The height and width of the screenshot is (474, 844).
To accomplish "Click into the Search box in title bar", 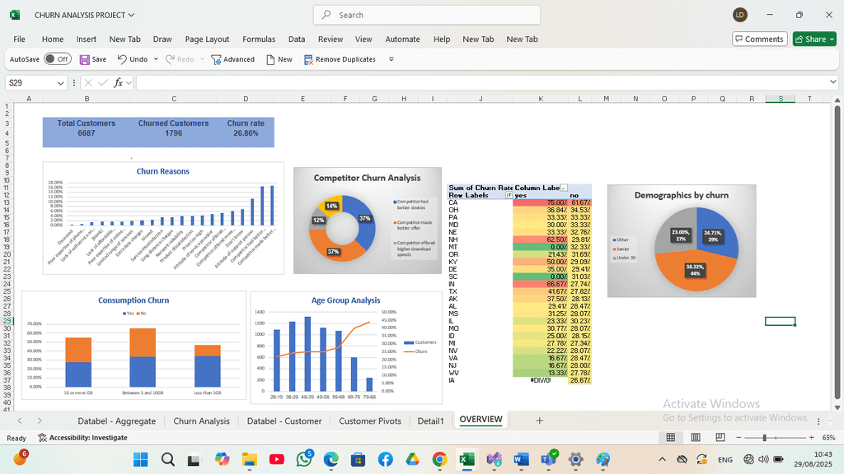I will 427,15.
